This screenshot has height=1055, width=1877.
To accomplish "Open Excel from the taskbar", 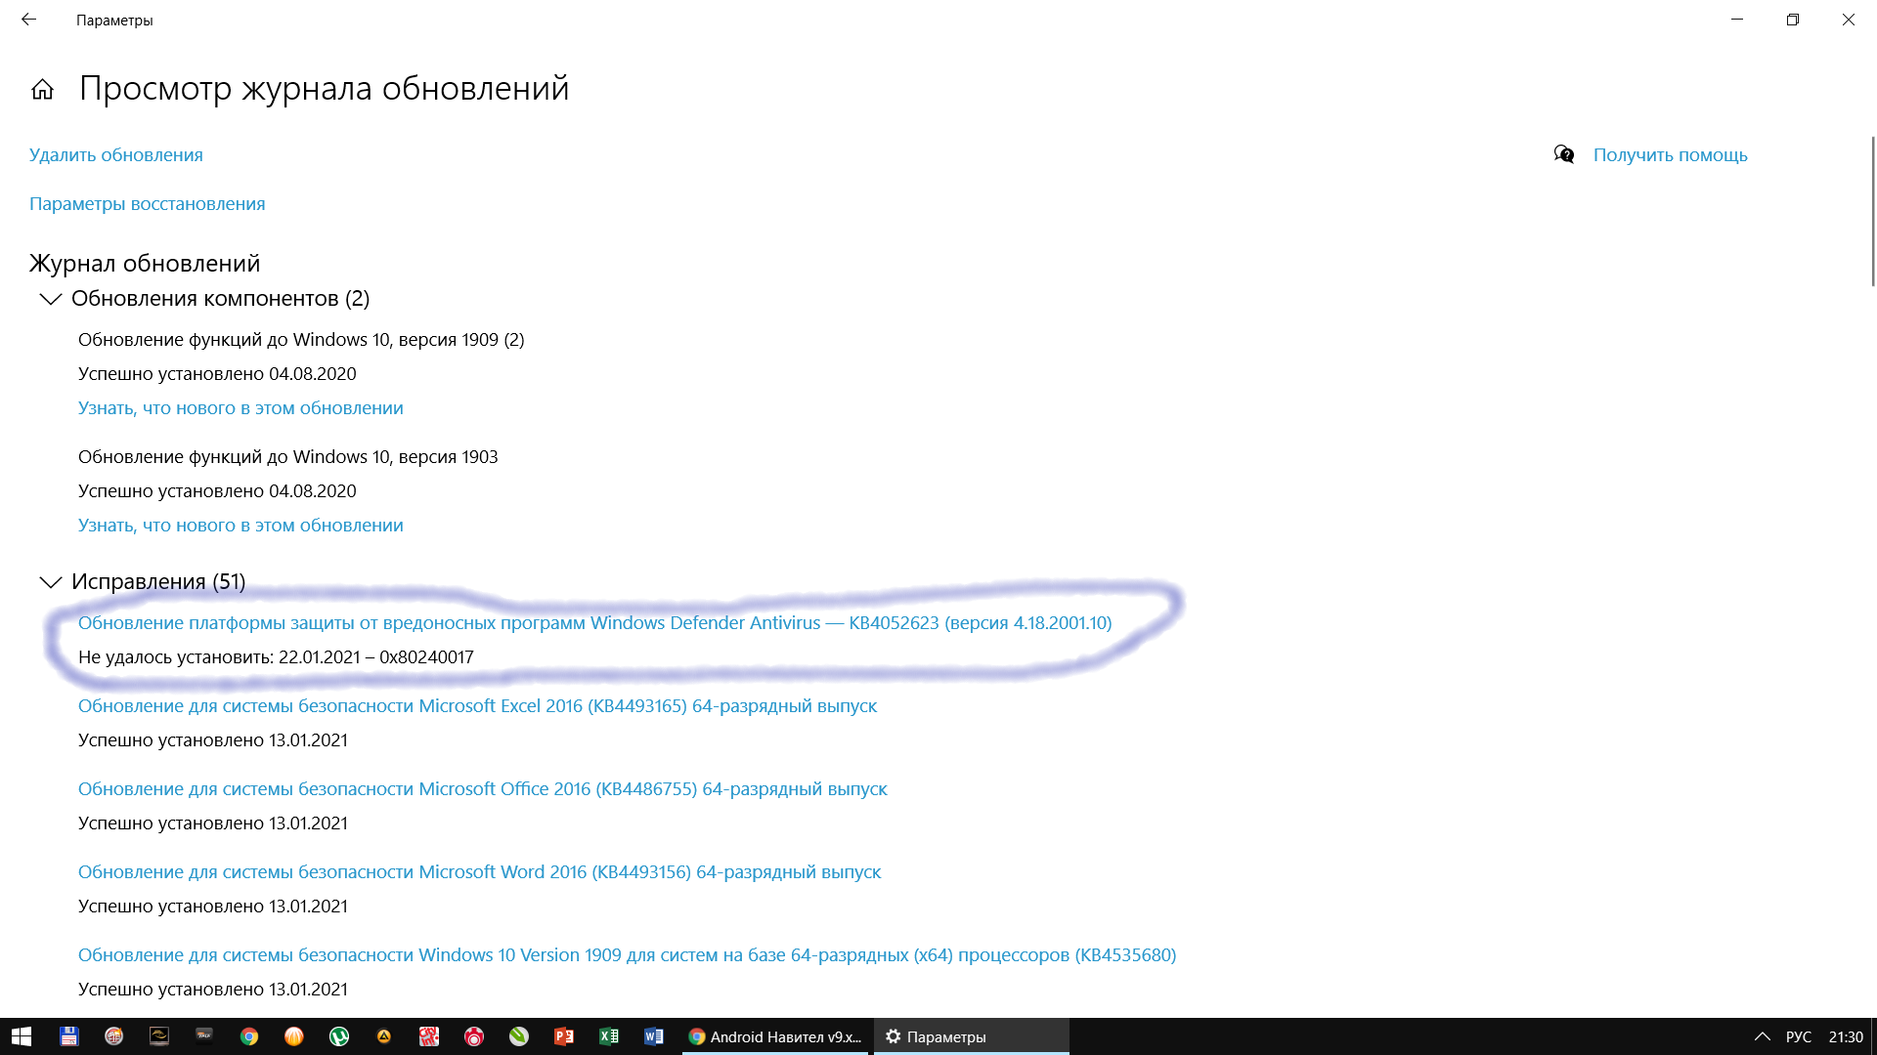I will tap(609, 1036).
